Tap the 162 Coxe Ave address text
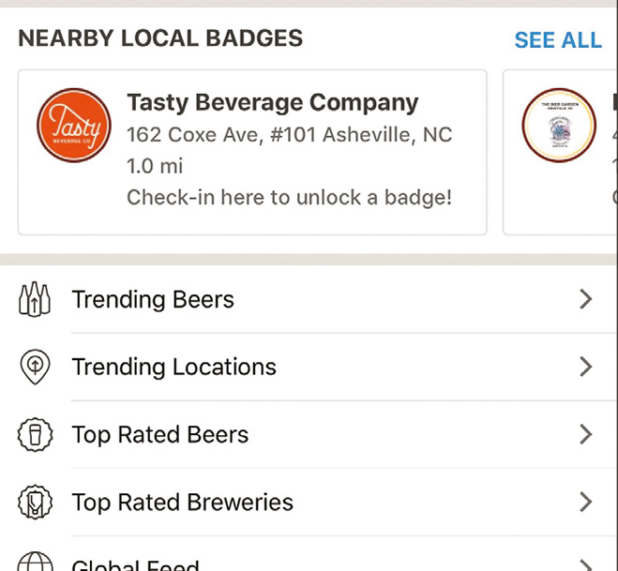The image size is (618, 571). pyautogui.click(x=289, y=135)
